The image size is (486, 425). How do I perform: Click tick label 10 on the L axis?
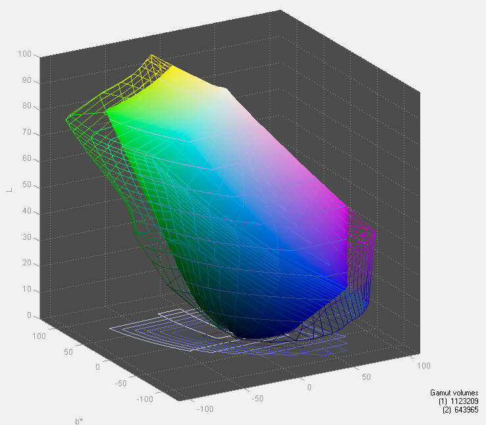coord(27,289)
